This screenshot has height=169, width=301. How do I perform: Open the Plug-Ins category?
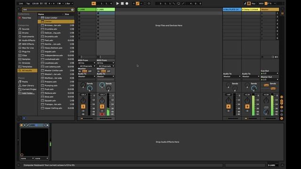(26, 52)
